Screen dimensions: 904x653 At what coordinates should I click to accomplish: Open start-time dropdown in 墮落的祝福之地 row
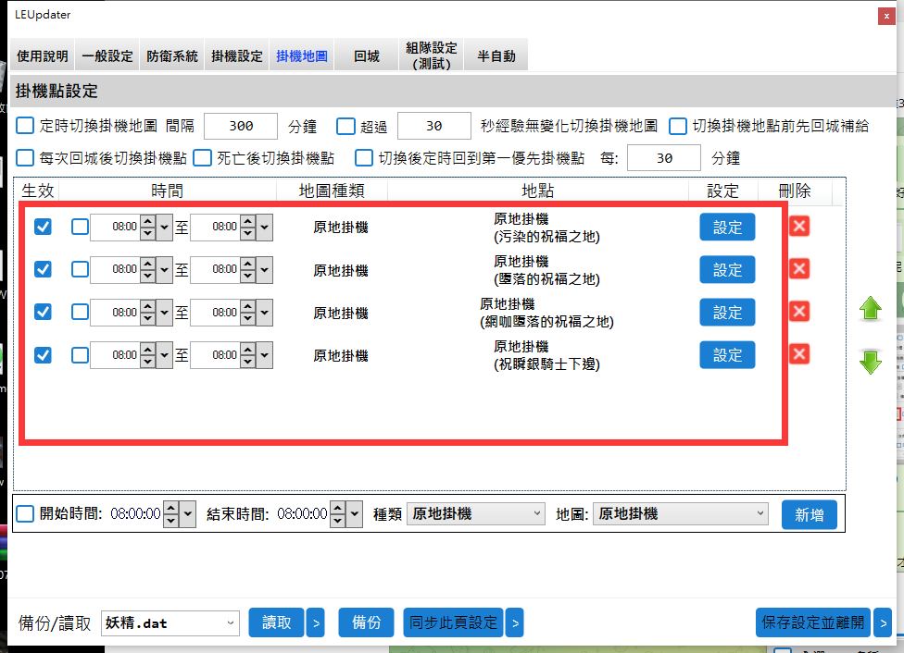164,269
